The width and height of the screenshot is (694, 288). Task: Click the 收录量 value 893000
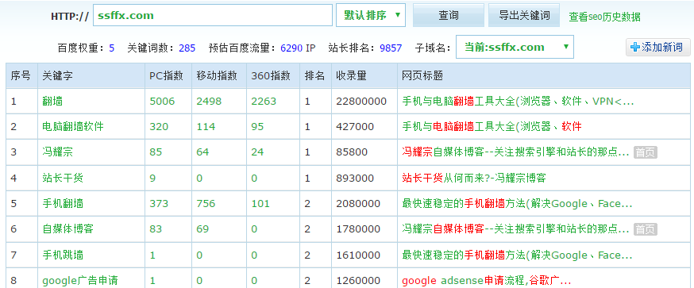tap(354, 179)
